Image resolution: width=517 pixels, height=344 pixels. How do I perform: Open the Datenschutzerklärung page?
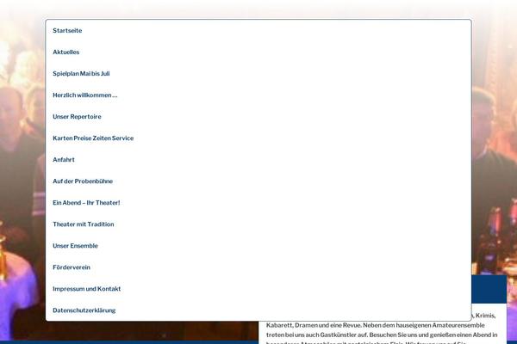[x=84, y=310]
